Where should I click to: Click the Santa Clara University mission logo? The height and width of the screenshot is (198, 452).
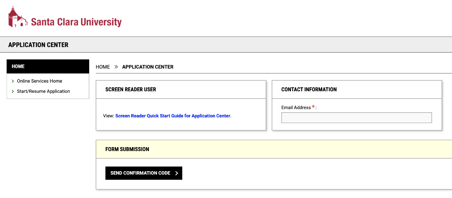coord(18,17)
